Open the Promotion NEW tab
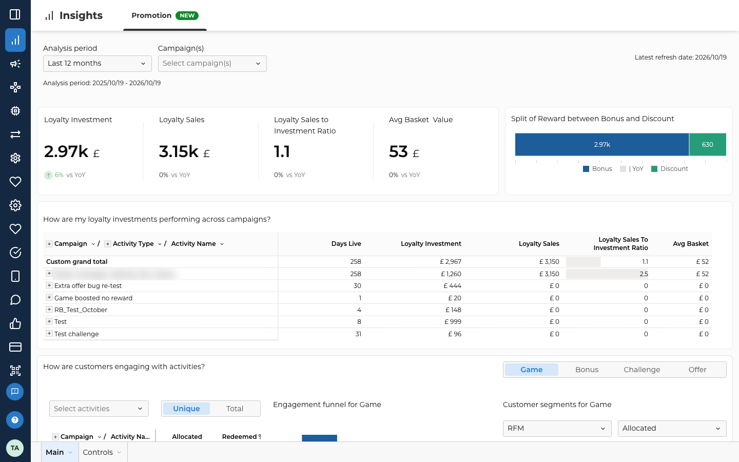Screen dimensions: 739x462 pos(165,15)
